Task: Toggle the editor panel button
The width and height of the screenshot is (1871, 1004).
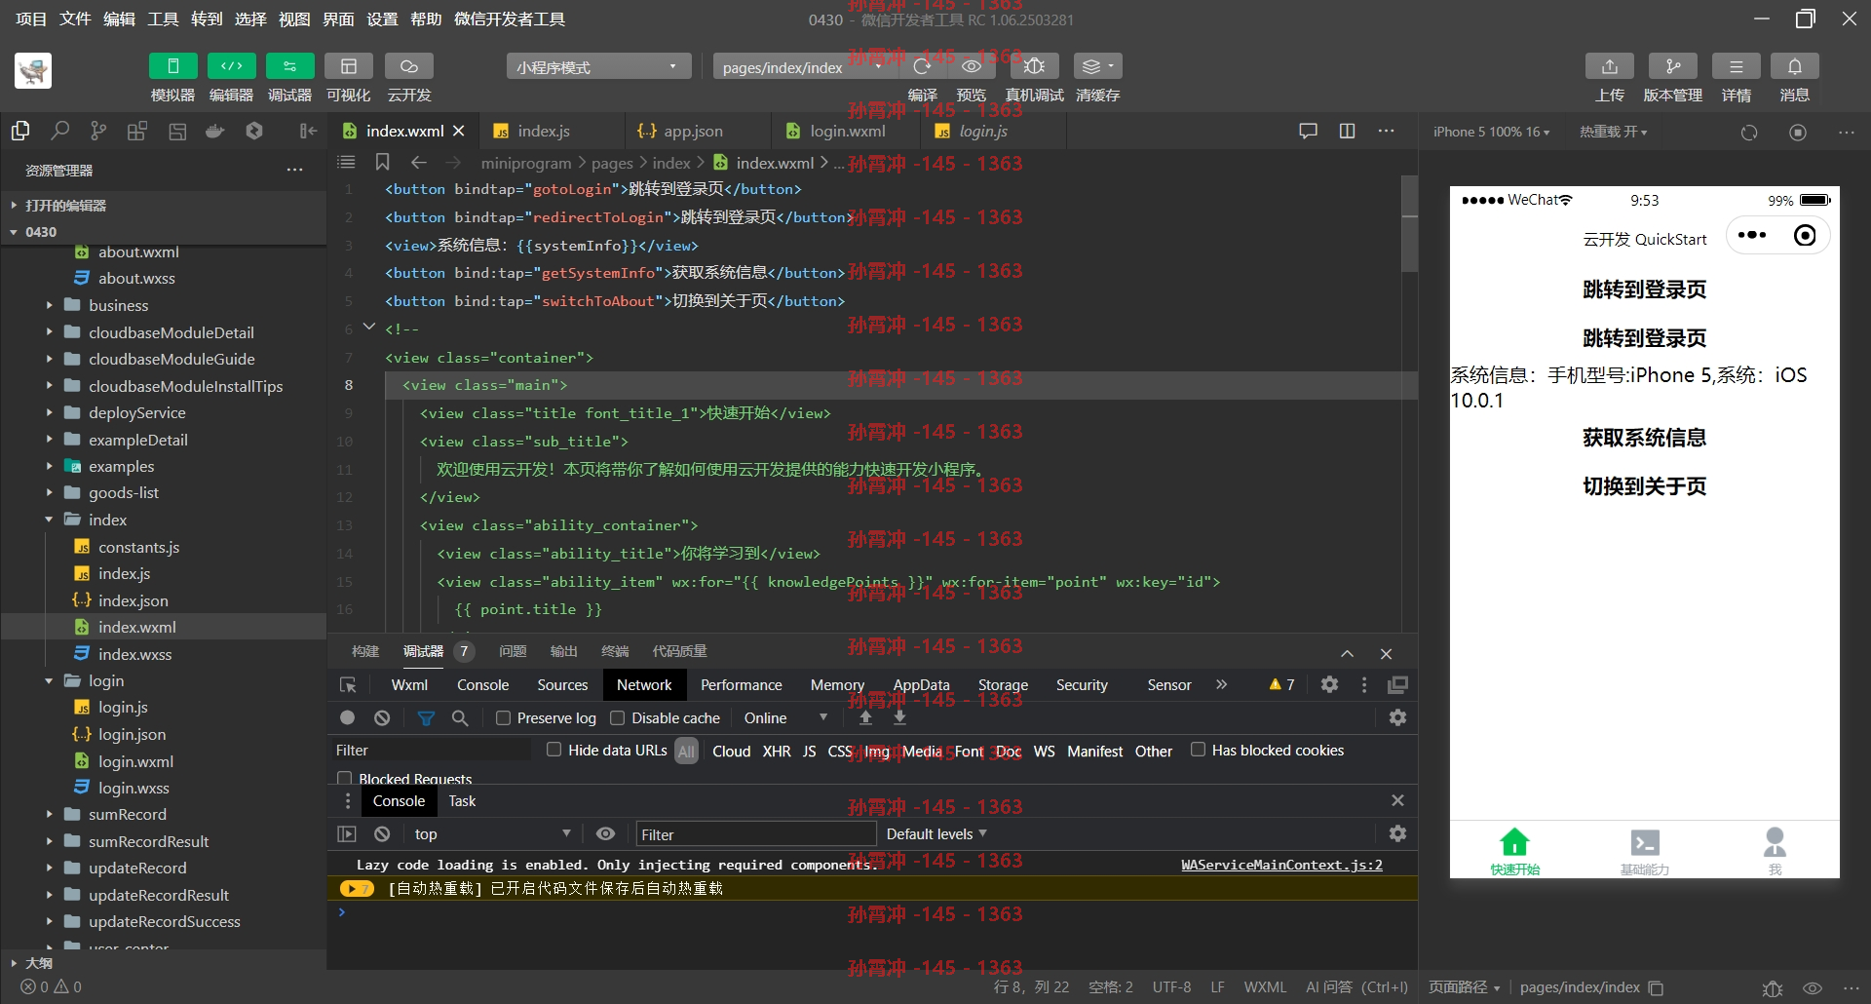Action: tap(231, 66)
